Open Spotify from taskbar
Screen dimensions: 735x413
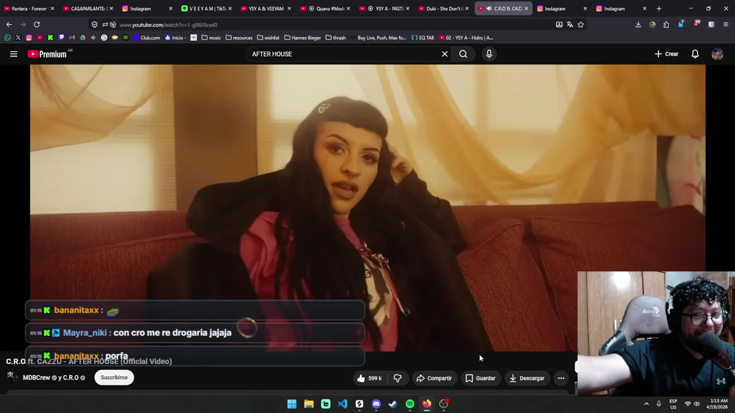[410, 404]
